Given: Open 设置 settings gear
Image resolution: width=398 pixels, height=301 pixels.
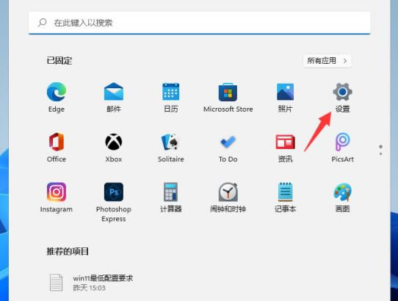Looking at the screenshot, I should 342,97.
